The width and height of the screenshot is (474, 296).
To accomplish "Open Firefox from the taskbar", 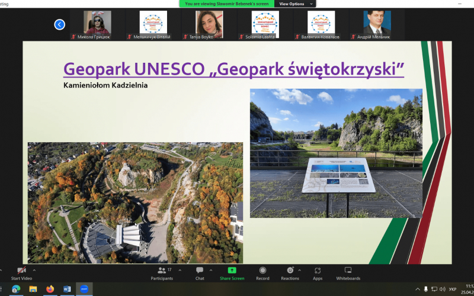I will pos(50,289).
